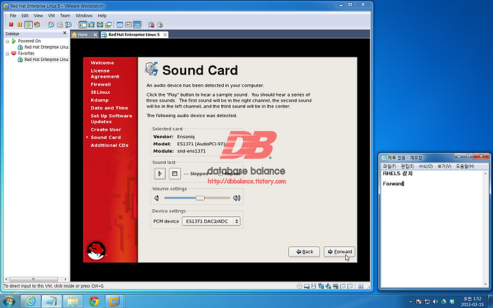Viewport: 493px width, 308px height.
Task: Click the Back button
Action: pyautogui.click(x=304, y=252)
